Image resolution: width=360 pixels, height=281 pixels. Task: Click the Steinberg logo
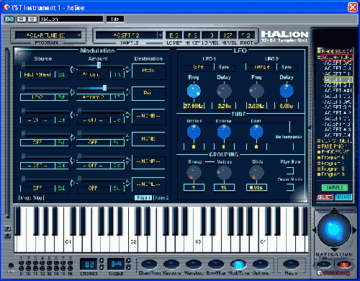point(333,273)
